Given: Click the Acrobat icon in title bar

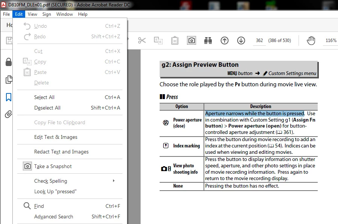Looking at the screenshot, I should pyautogui.click(x=3, y=5).
